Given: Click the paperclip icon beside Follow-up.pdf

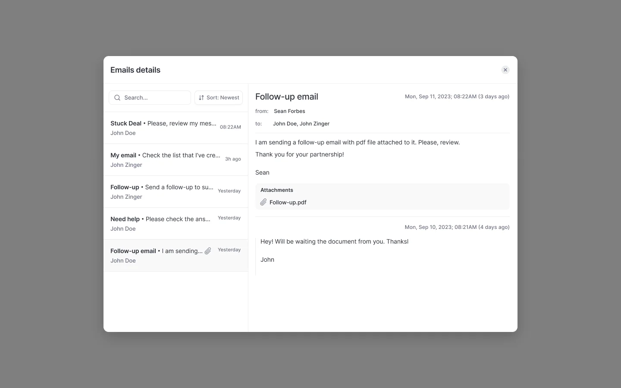Looking at the screenshot, I should [263, 202].
